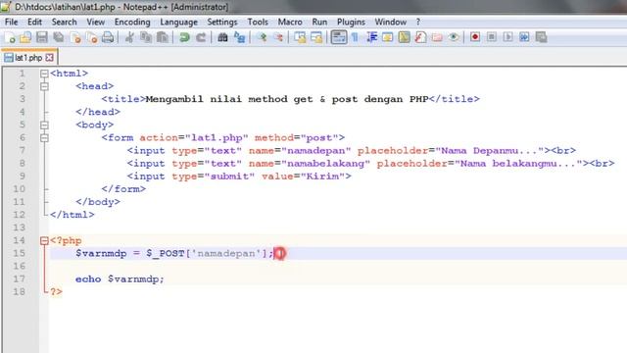Click the title text on line 3
Image resolution: width=627 pixels, height=353 pixels.
287,99
